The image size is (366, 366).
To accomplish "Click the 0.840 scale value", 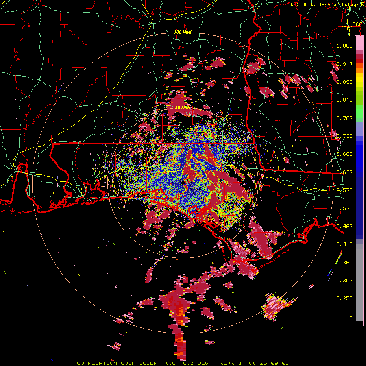I will (x=344, y=100).
